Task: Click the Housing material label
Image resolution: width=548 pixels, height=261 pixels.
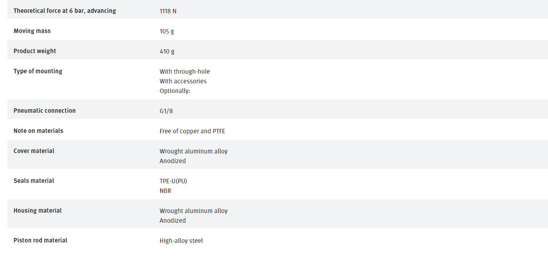Action: click(x=37, y=211)
